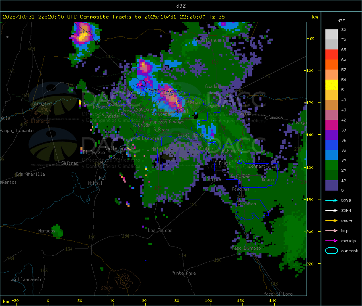Click the 'CompantEscand' map label
This screenshot has height=306, width=362.
[x=264, y=166]
